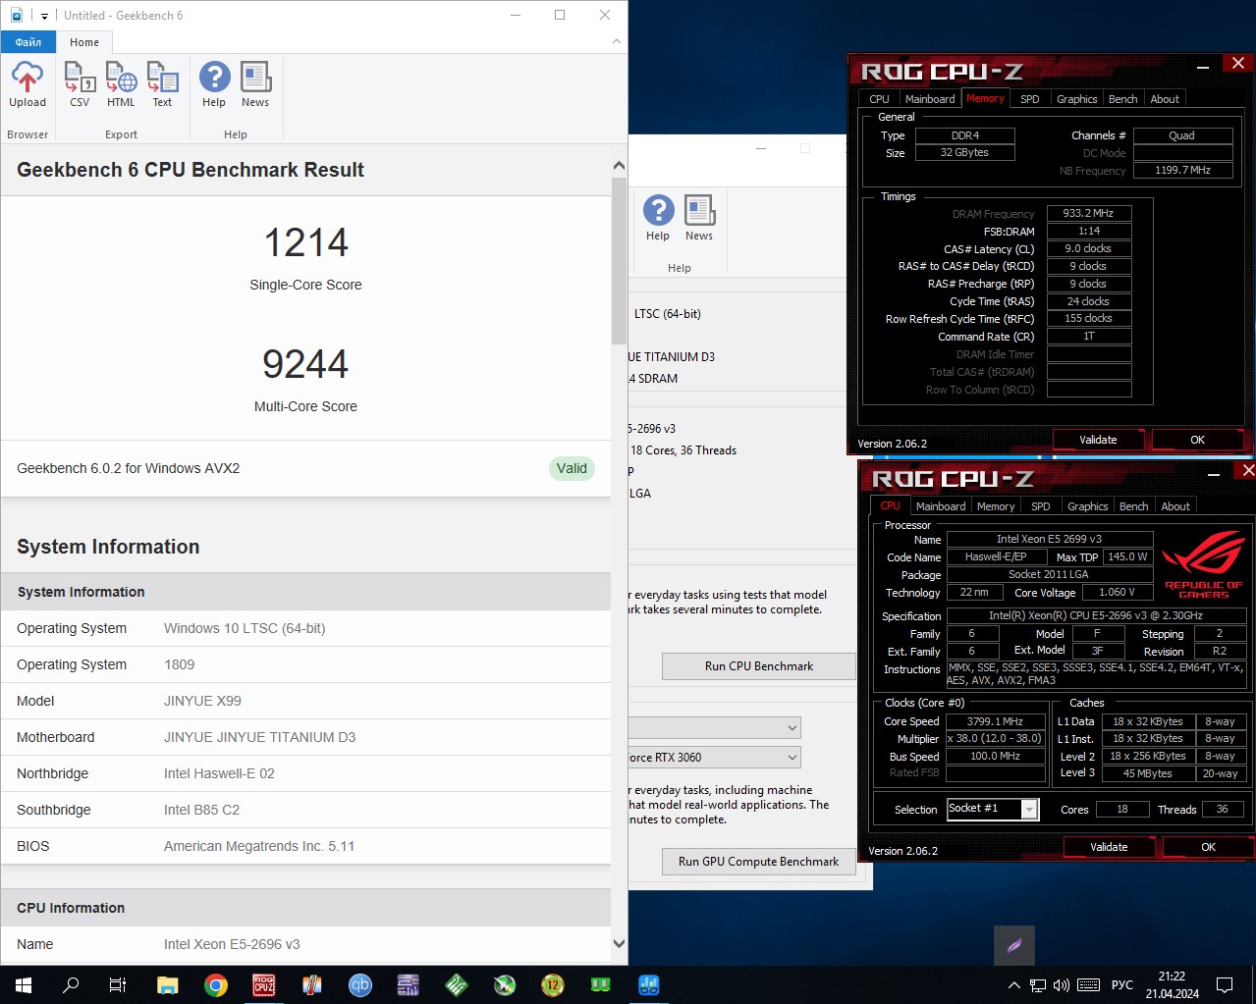Viewport: 1256px width, 1004px height.
Task: Open Bench tab in upper CPU-Z window
Action: (x=1122, y=99)
